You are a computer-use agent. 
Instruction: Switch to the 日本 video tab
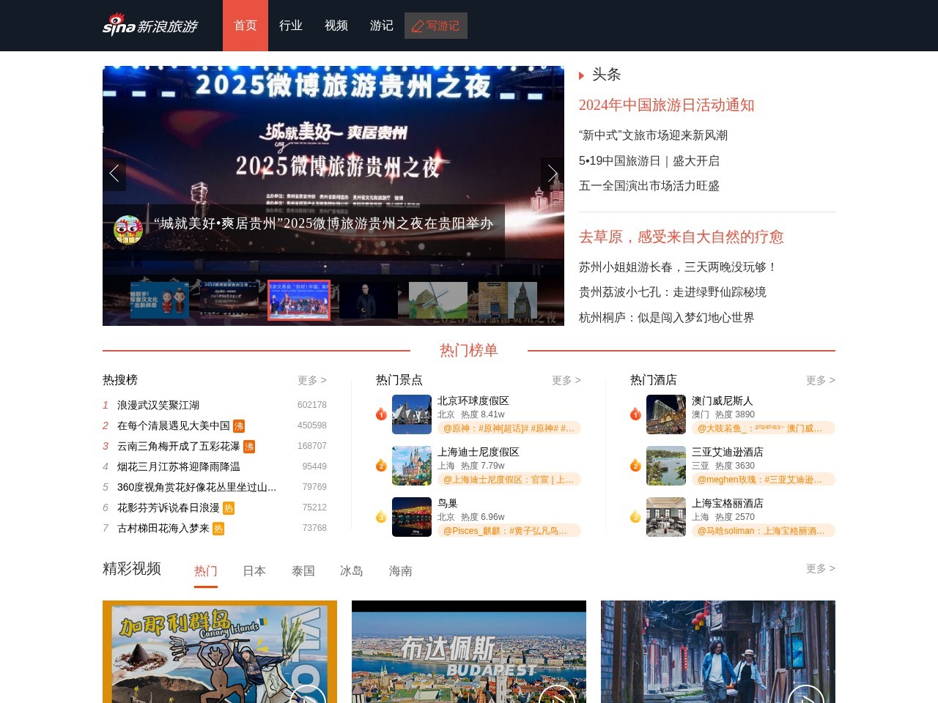pos(254,570)
